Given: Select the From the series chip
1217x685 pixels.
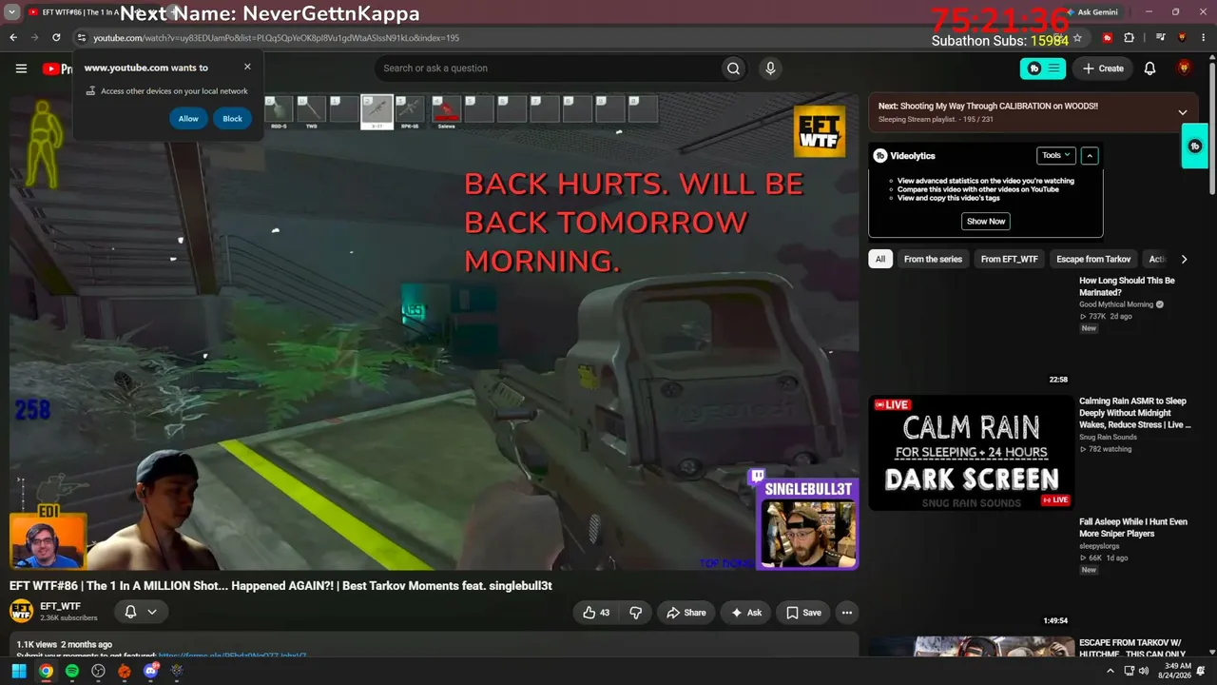Looking at the screenshot, I should point(933,259).
